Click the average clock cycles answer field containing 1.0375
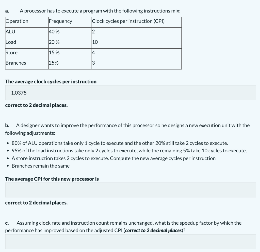260x252 pixels. 131,93
